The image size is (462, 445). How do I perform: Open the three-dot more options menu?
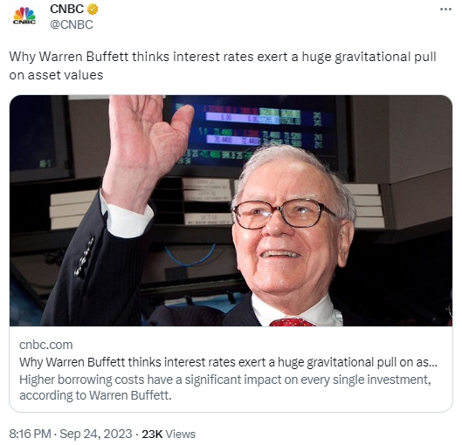click(x=445, y=10)
